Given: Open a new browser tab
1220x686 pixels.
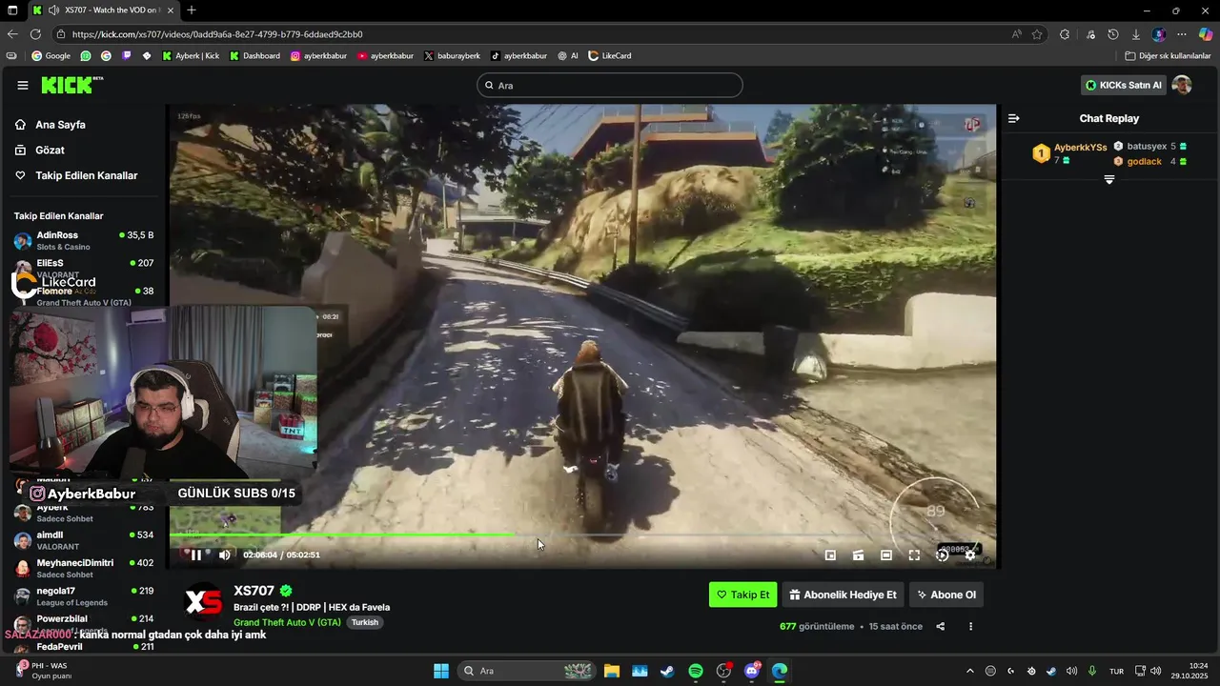Looking at the screenshot, I should point(192,10).
